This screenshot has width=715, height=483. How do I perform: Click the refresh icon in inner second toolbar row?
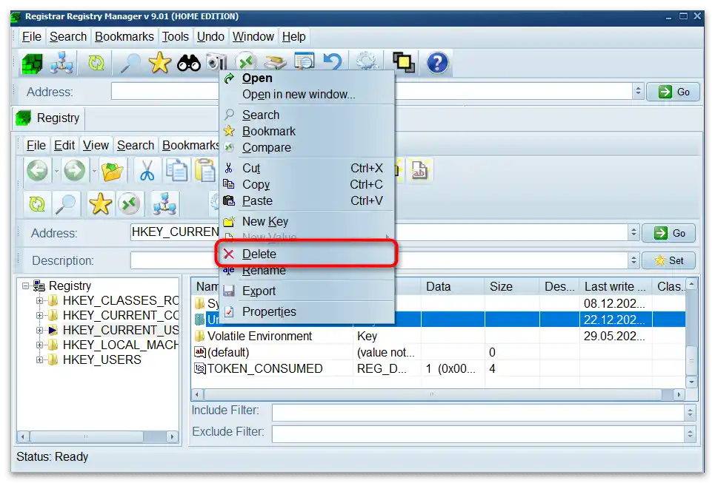[37, 204]
